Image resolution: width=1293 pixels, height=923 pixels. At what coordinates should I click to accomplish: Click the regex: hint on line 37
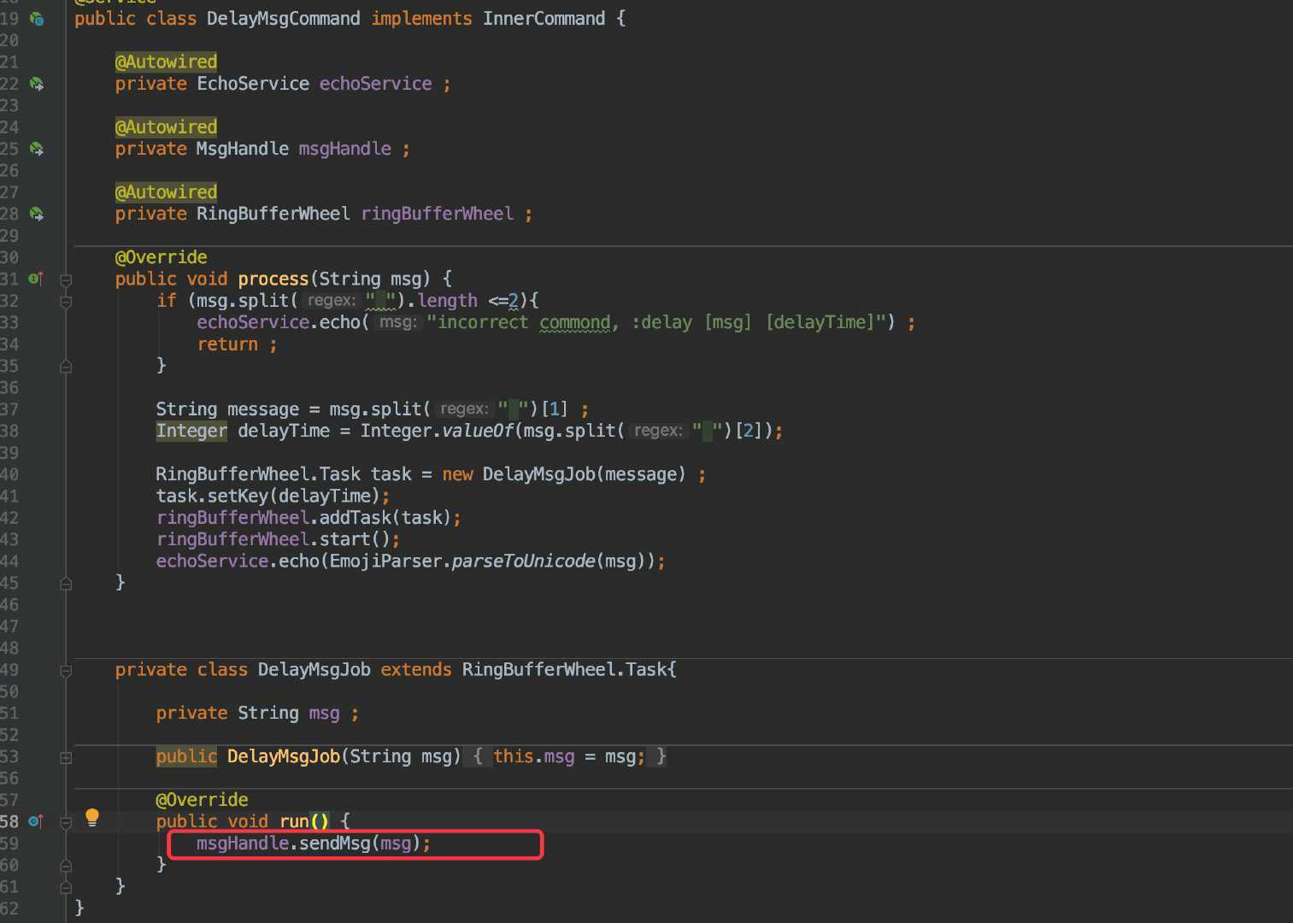click(x=463, y=409)
